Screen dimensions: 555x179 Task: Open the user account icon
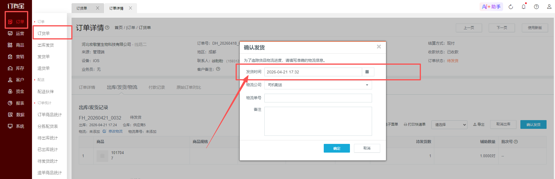549,7
